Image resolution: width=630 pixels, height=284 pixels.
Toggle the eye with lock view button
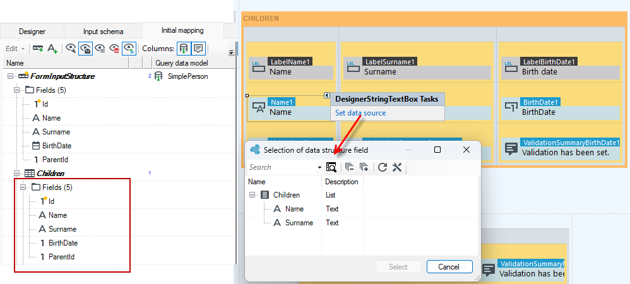click(85, 49)
